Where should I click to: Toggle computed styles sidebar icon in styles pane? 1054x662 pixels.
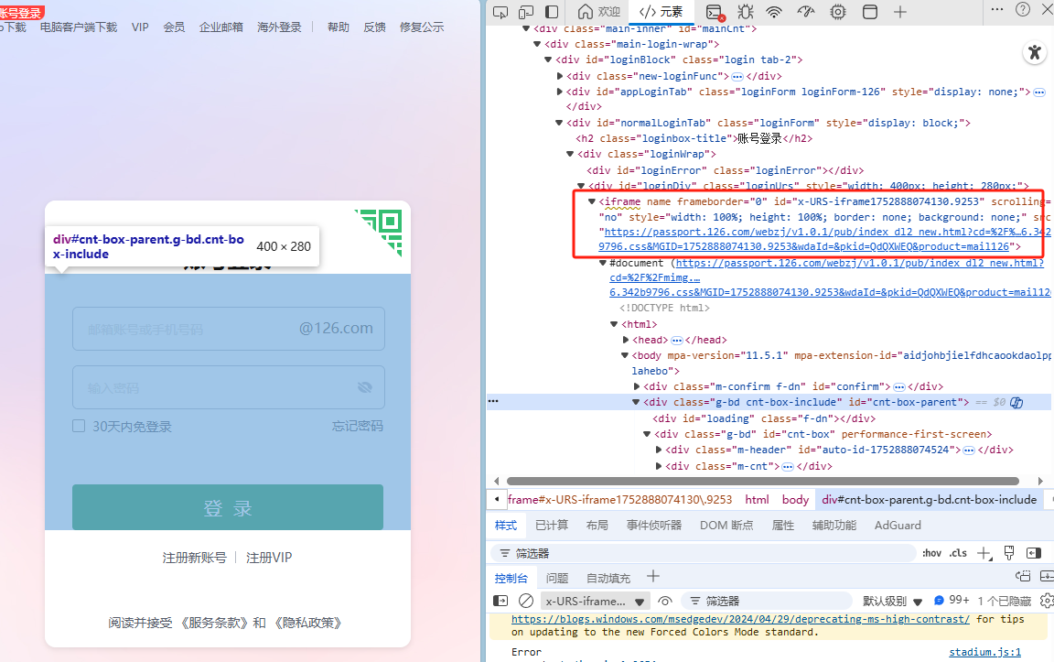coord(1034,553)
